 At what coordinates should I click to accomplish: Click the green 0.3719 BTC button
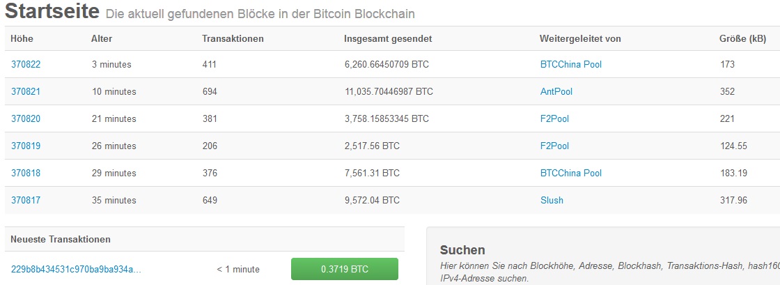click(344, 269)
